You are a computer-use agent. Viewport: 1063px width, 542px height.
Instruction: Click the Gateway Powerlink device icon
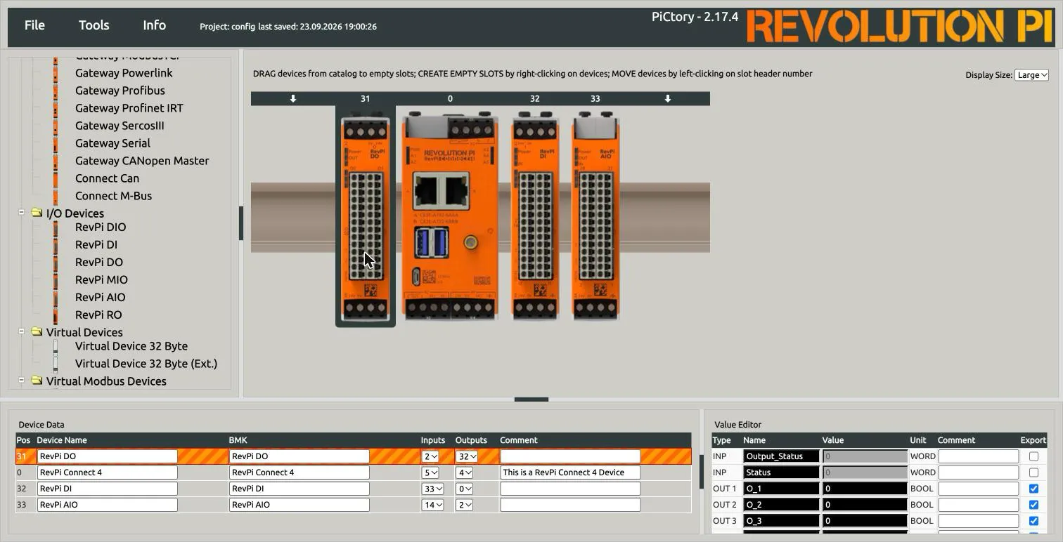[x=56, y=73]
